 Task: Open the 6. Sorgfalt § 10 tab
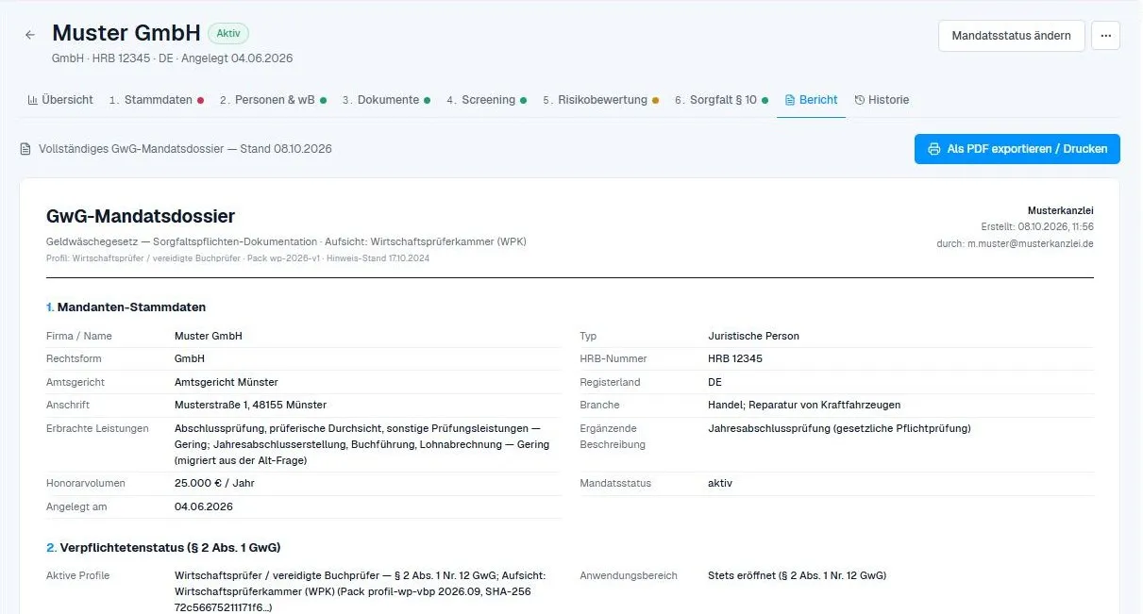point(721,100)
